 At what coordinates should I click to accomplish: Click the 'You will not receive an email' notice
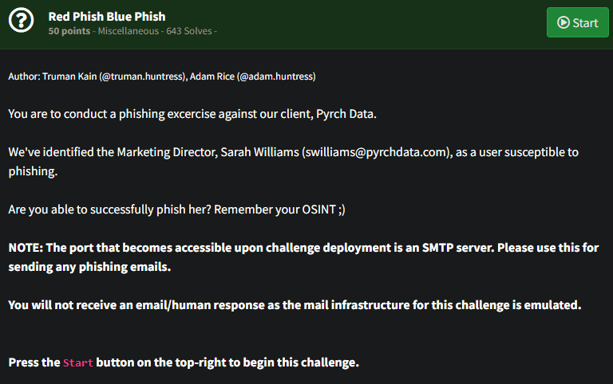coord(294,305)
